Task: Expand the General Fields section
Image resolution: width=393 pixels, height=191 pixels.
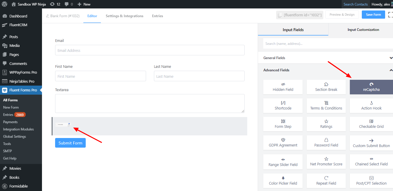Action: [x=391, y=58]
